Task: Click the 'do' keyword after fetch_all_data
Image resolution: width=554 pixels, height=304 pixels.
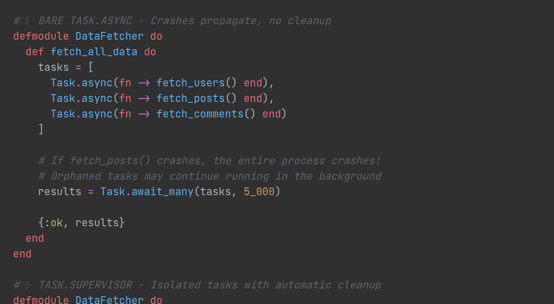Action: click(150, 52)
